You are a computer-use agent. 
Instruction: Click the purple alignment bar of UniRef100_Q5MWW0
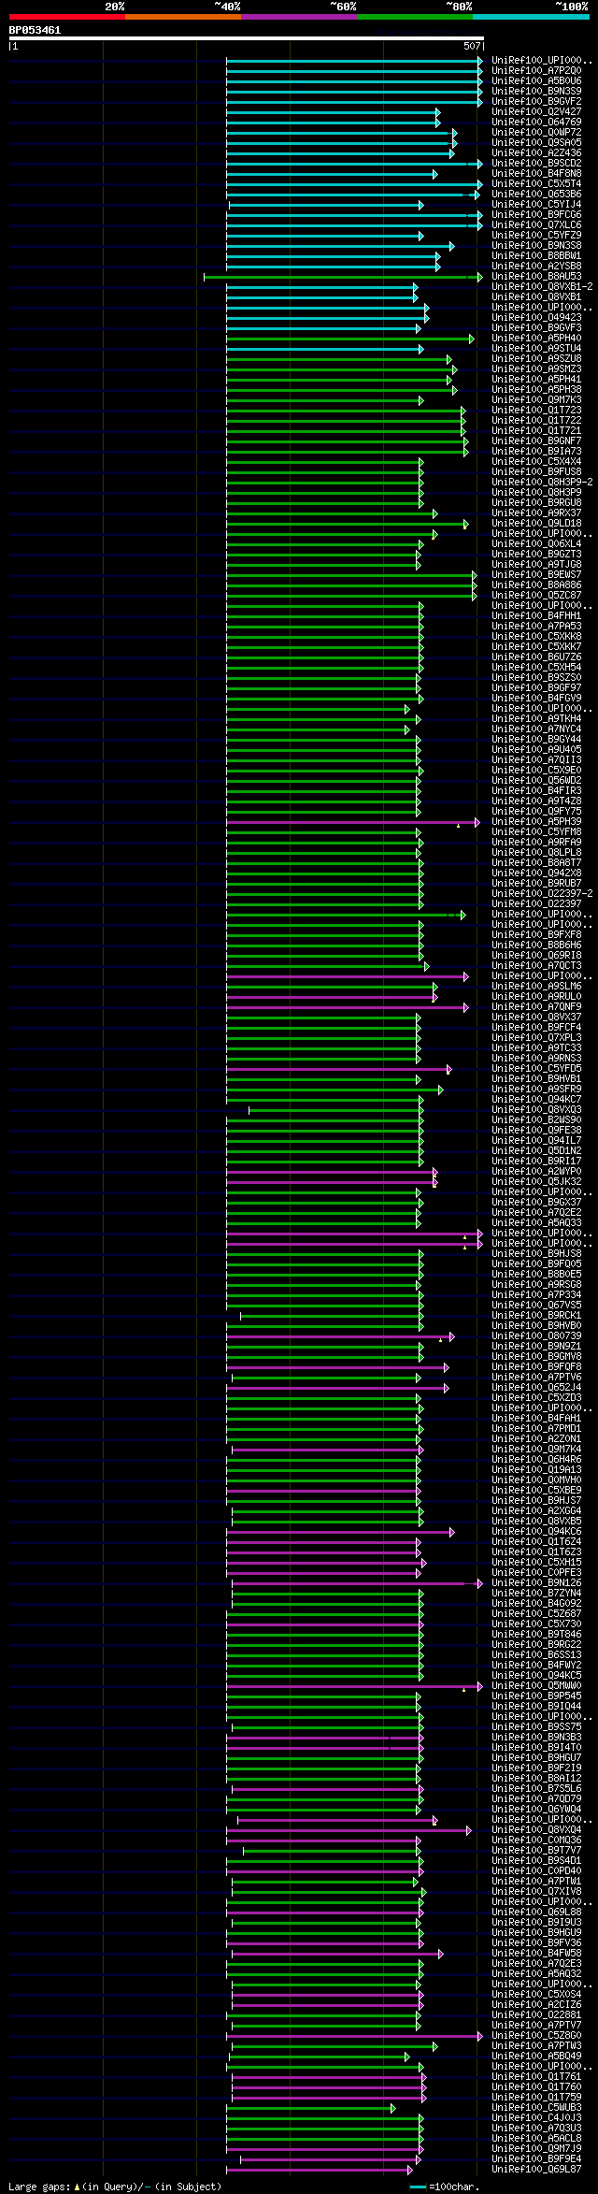point(354,1686)
